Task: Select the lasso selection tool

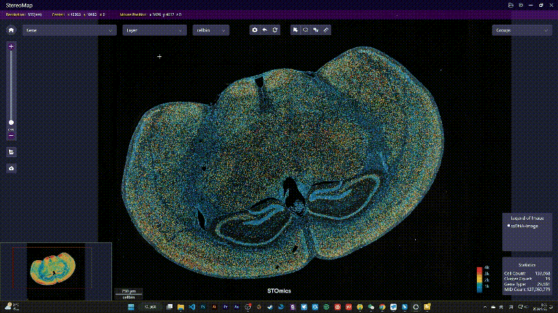Action: (x=305, y=30)
